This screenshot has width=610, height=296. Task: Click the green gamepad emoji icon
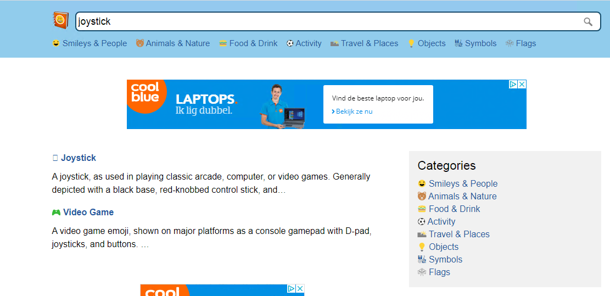pyautogui.click(x=56, y=213)
